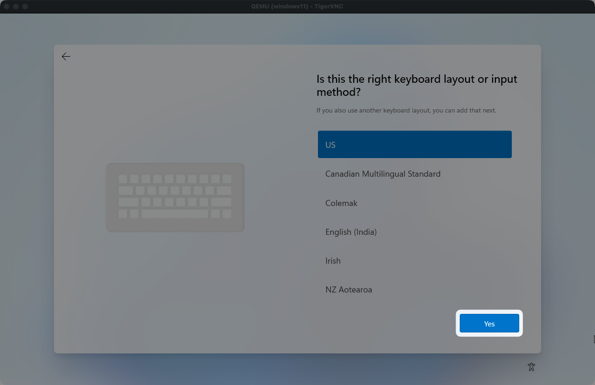Image resolution: width=595 pixels, height=385 pixels.
Task: Choose Canadian Multilingual Standard layout
Action: (x=383, y=174)
